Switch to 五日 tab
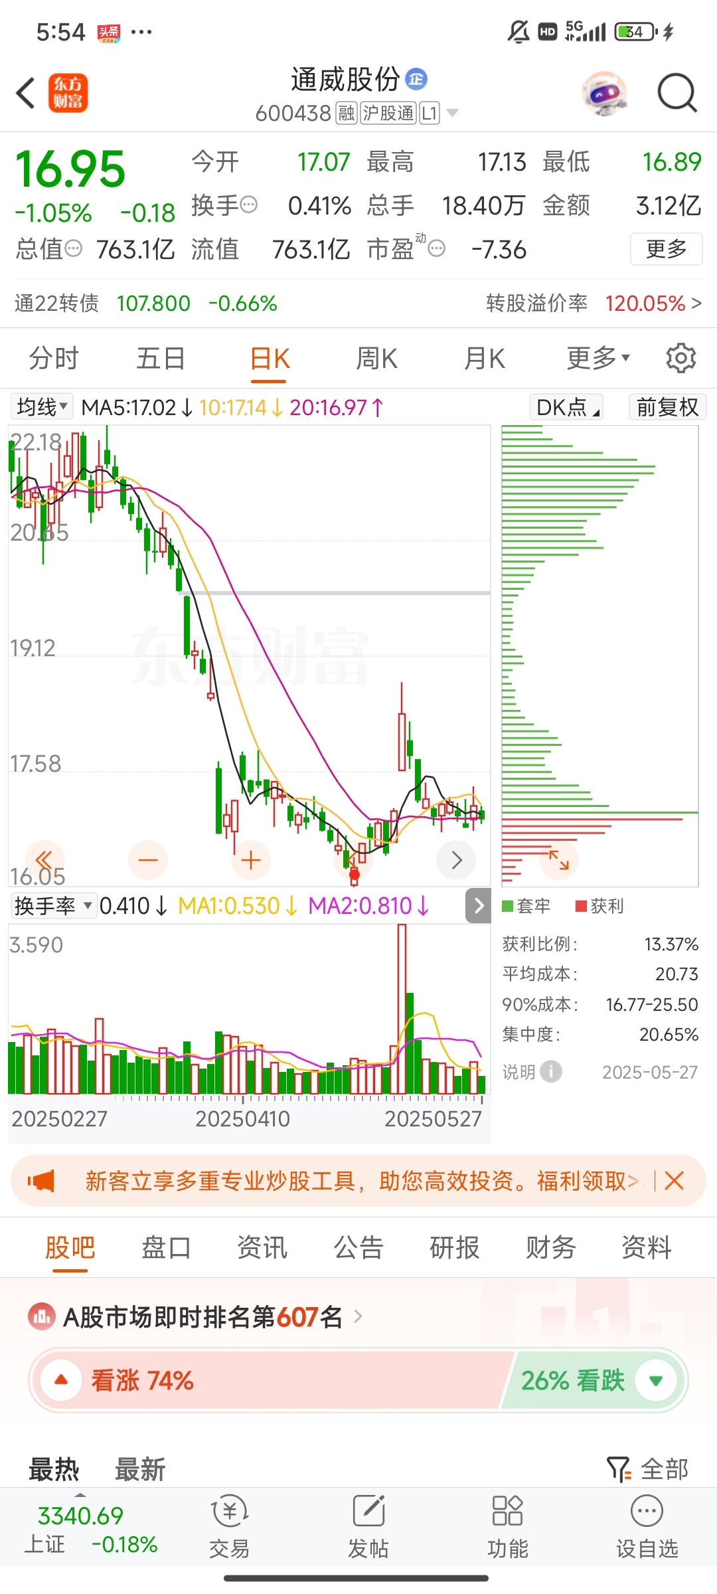Screen dimensions: 717x1594 (x=161, y=358)
